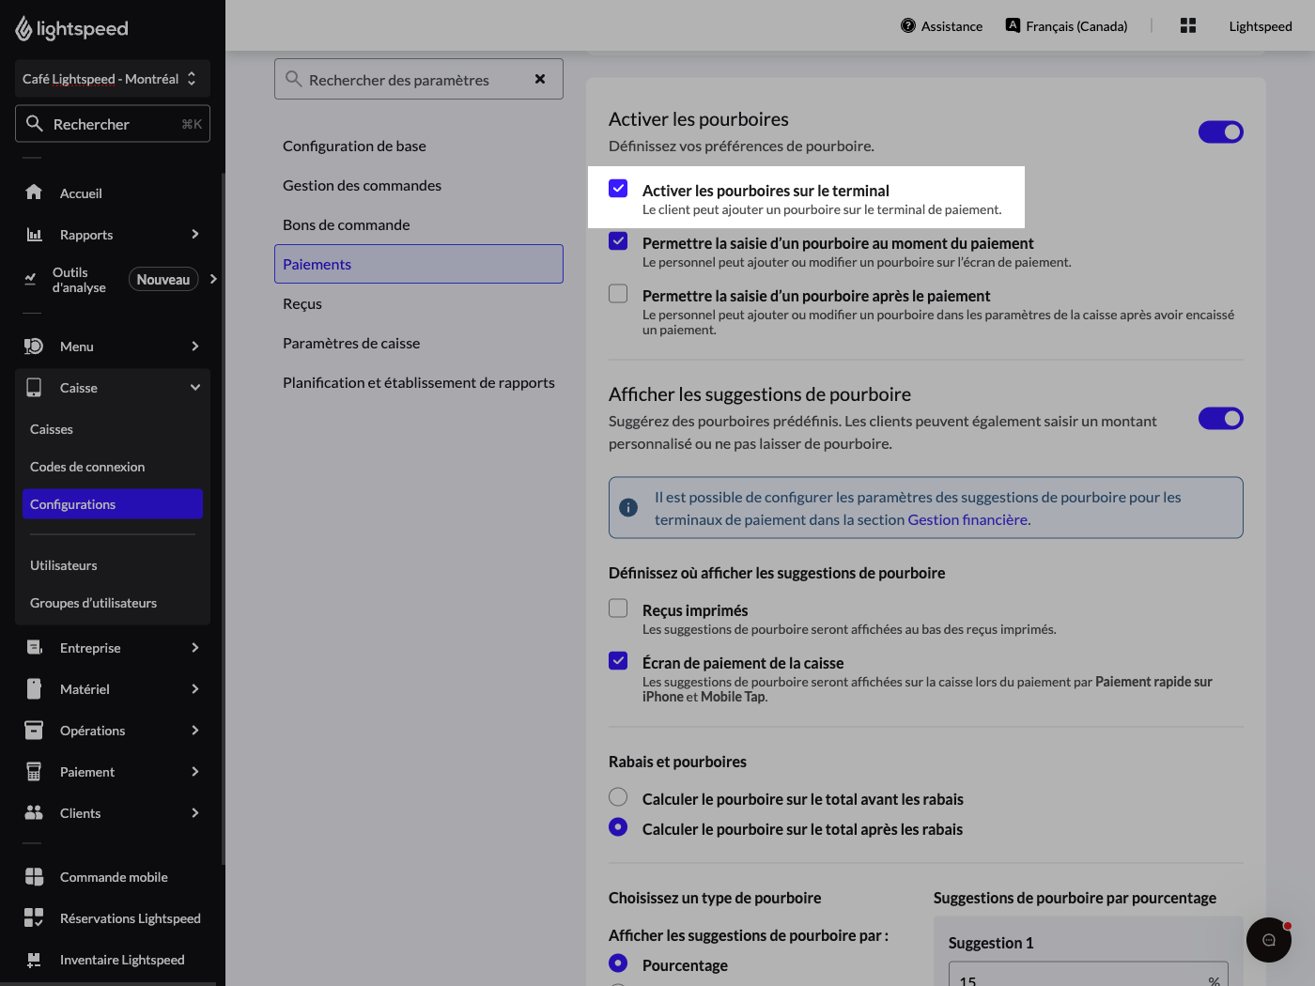Click the info icon in the blue notice
The width and height of the screenshot is (1315, 986).
[628, 508]
